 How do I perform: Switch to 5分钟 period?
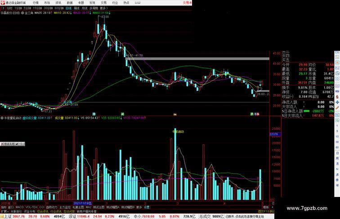[x=27, y=8]
